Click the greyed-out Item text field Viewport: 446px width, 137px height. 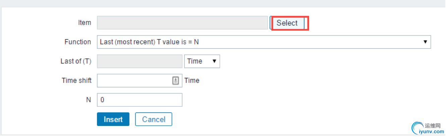pos(182,23)
